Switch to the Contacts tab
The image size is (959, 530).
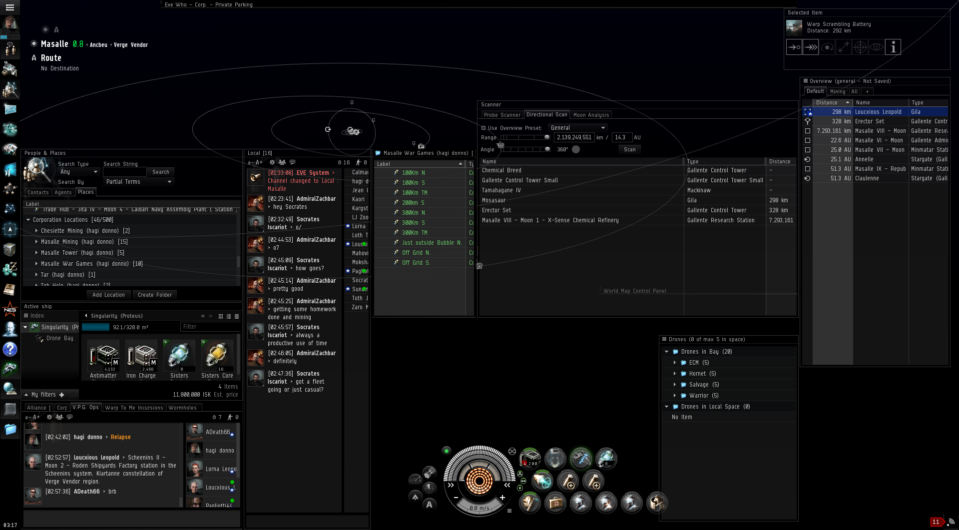(x=38, y=192)
